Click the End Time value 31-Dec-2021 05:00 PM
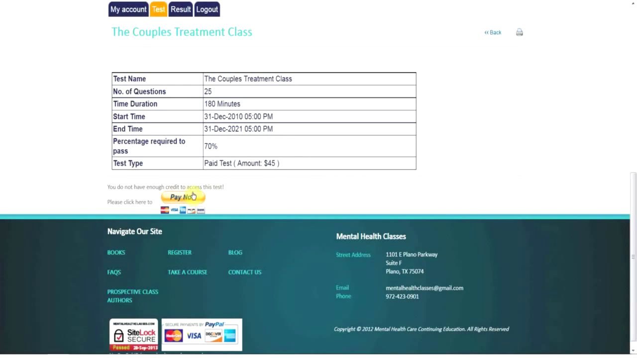 309,129
